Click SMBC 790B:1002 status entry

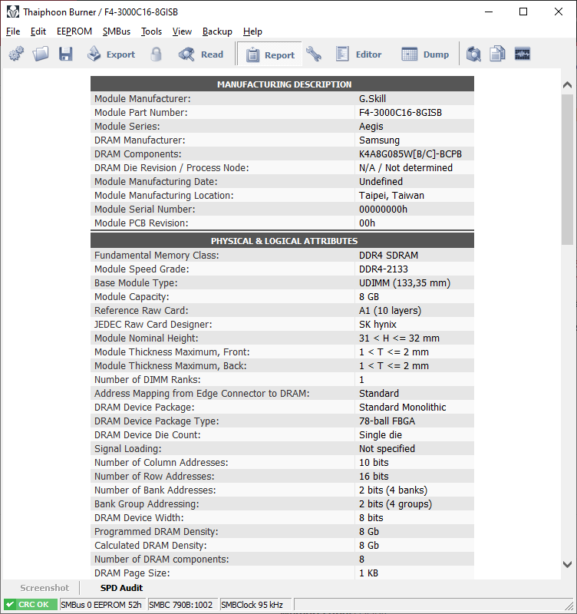pyautogui.click(x=181, y=605)
